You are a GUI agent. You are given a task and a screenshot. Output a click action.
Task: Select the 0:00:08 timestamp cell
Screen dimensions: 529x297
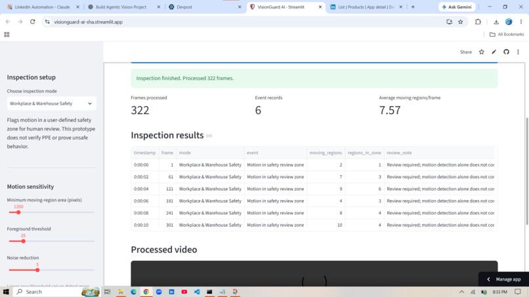(x=145, y=213)
